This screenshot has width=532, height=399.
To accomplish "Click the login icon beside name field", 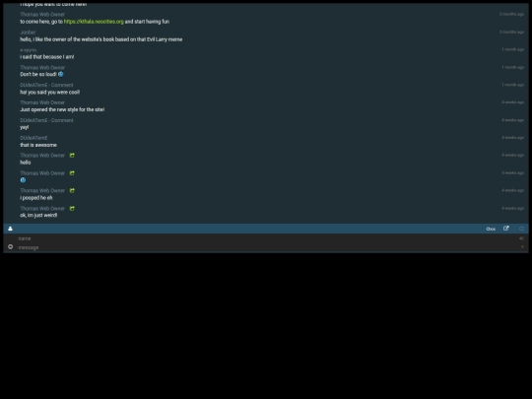I will (521, 238).
